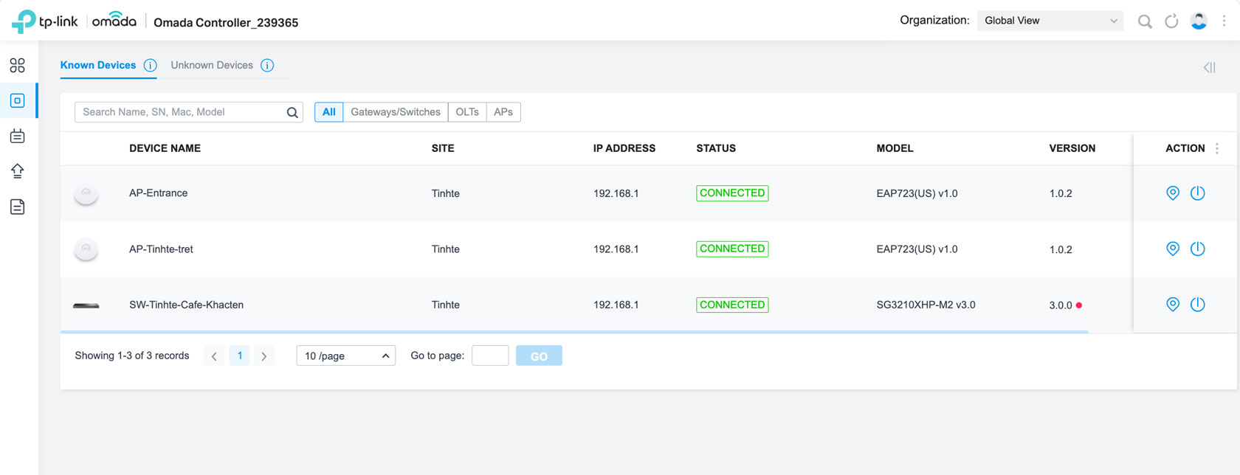Click the global search magnifier icon
This screenshot has width=1240, height=475.
[x=1145, y=21]
